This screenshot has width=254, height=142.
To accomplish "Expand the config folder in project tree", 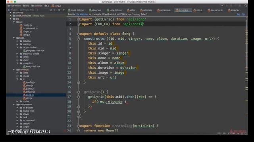I will coord(11,12).
